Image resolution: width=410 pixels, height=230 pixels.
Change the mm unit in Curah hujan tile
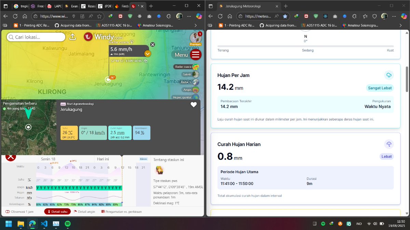coord(121,133)
